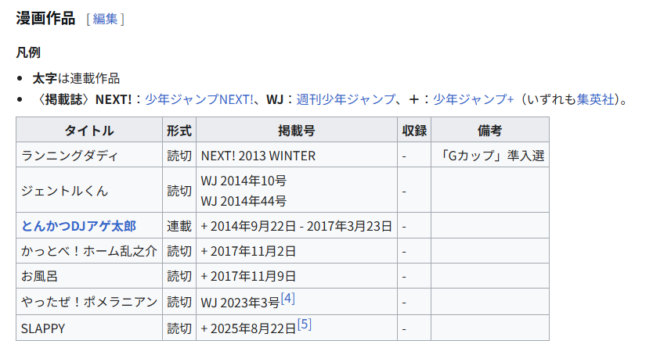Follow the 週刊少年ジャンプ link
Image resolution: width=653 pixels, height=355 pixels.
tap(345, 99)
